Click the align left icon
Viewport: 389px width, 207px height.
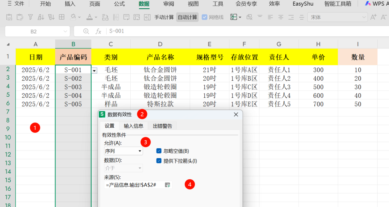270,17
